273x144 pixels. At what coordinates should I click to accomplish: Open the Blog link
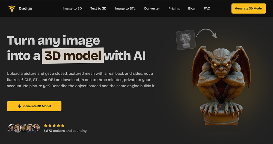tap(192, 8)
